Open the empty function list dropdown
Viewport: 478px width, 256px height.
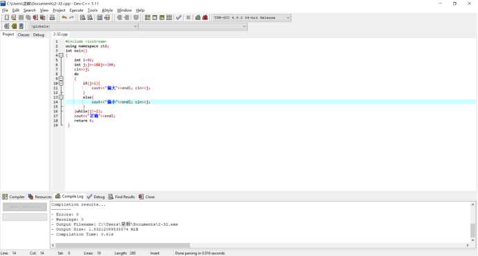pyautogui.click(x=193, y=26)
